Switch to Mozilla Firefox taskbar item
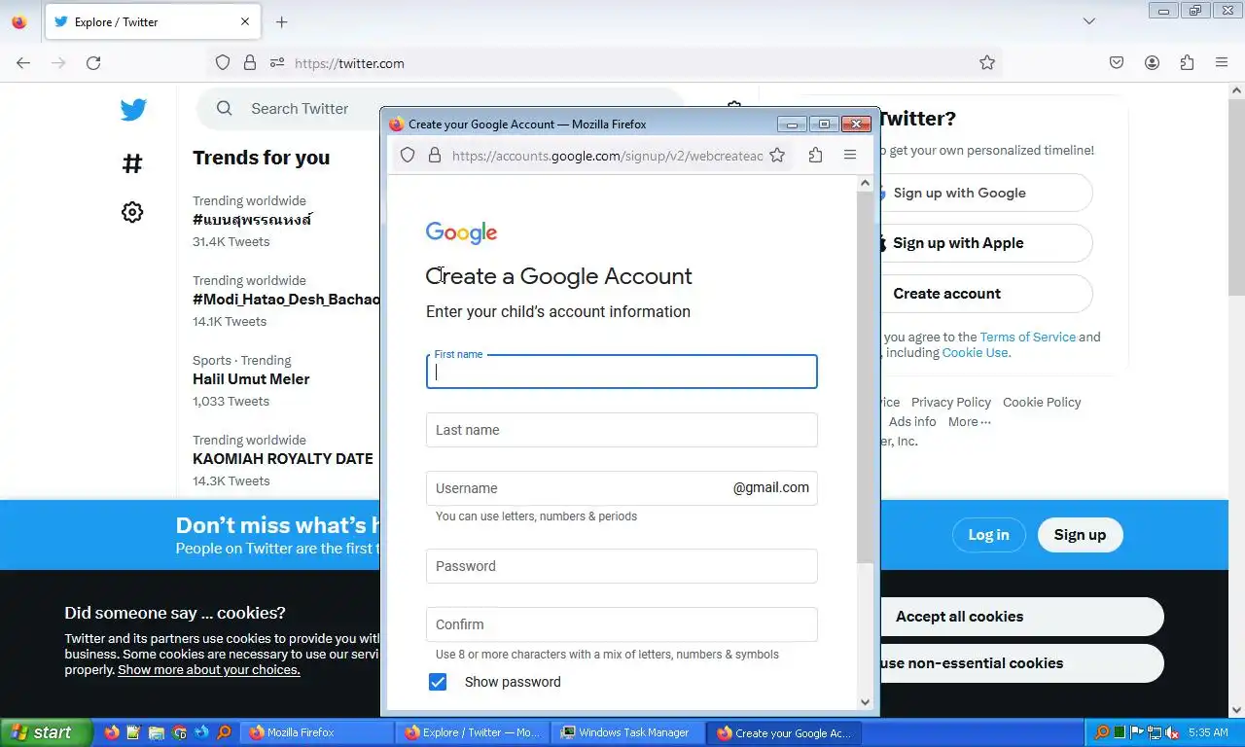1245x747 pixels. pos(316,732)
